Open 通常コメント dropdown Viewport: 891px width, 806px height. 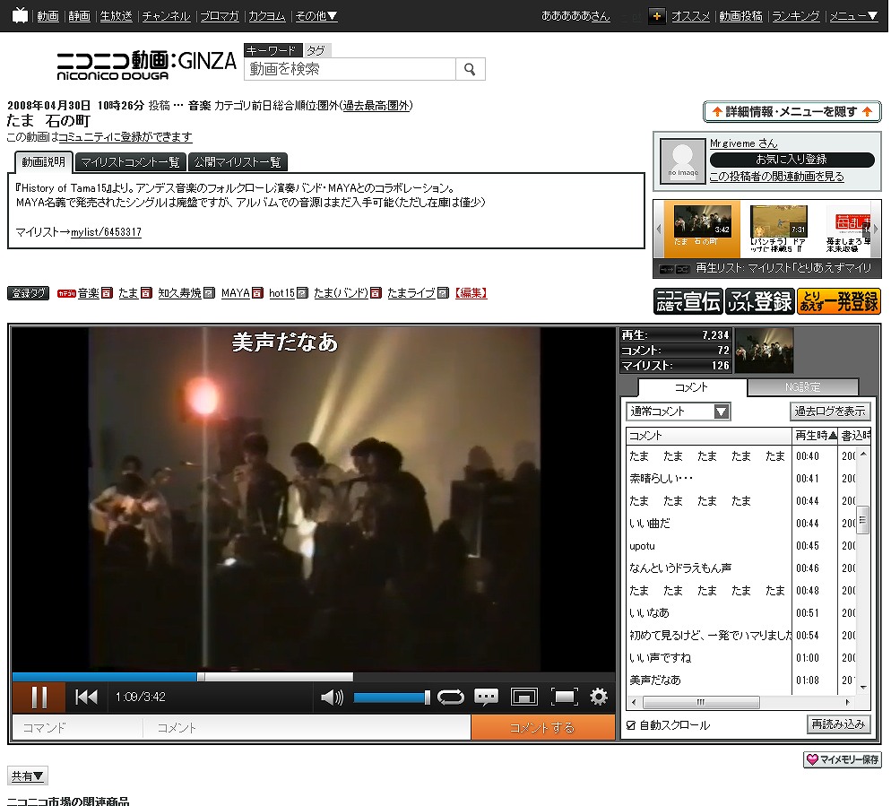(x=679, y=412)
